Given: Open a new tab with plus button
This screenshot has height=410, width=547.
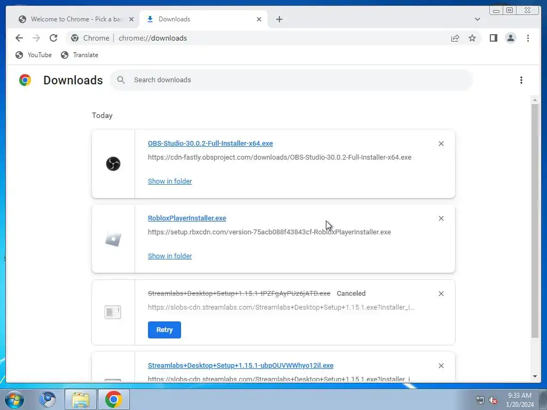Looking at the screenshot, I should pyautogui.click(x=279, y=19).
